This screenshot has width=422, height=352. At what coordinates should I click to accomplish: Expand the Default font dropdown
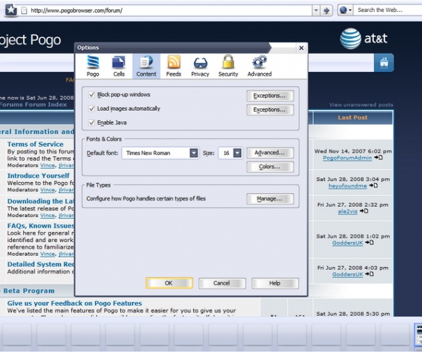click(x=194, y=153)
